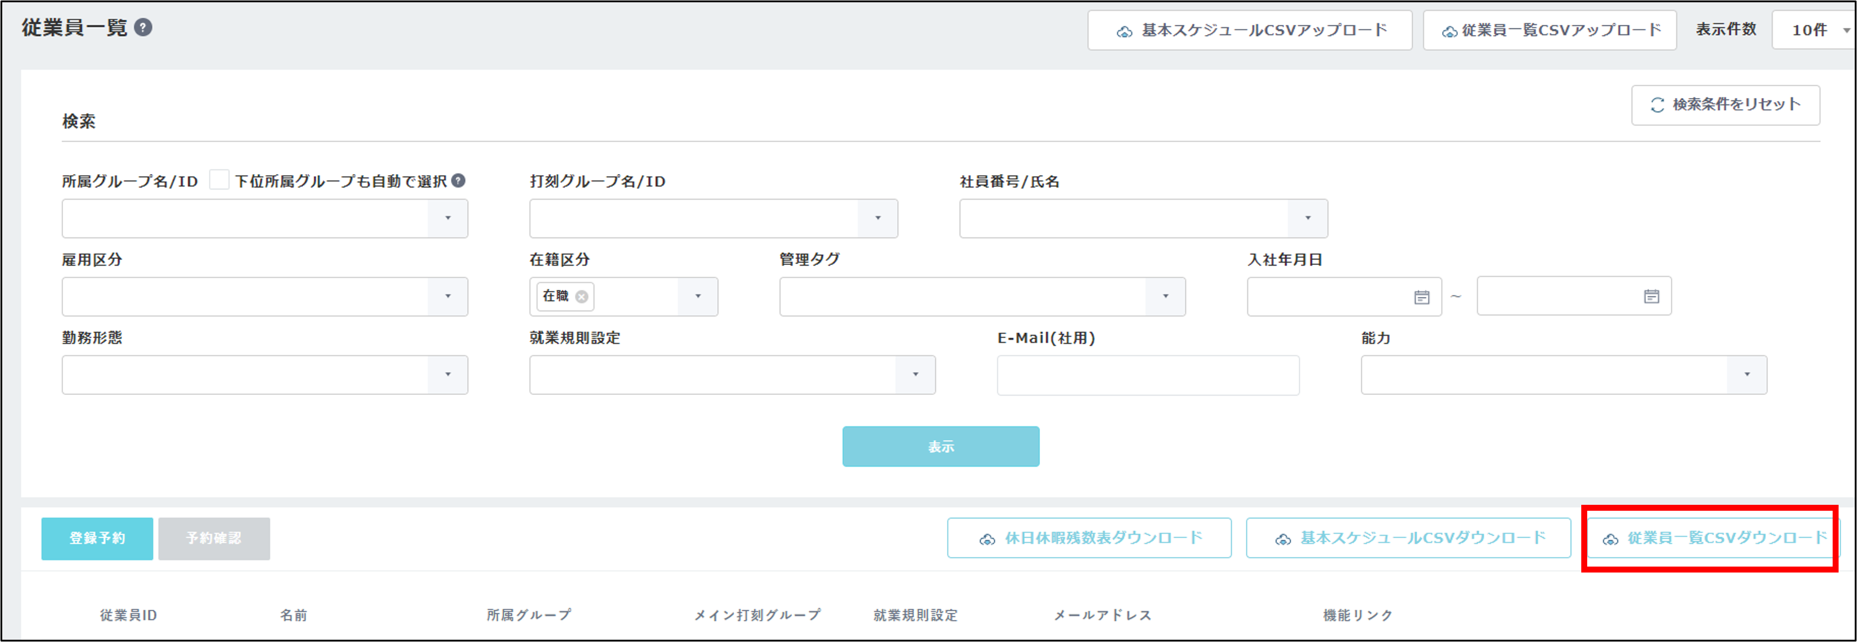Click 従業員一覧CSVアップロード button

point(1549,30)
